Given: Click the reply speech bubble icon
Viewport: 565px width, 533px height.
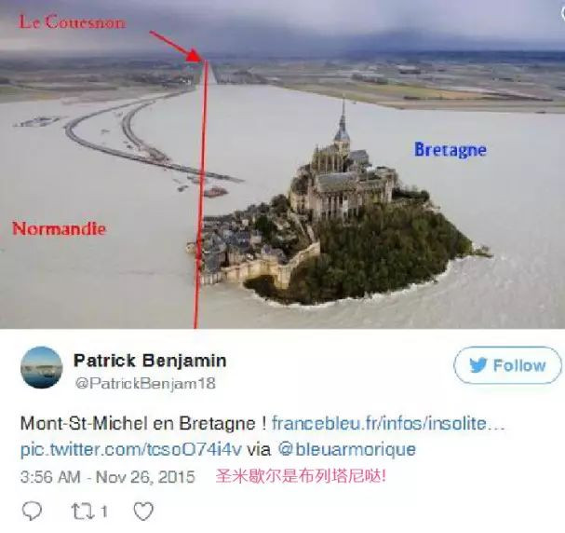Looking at the screenshot, I should coord(32,511).
